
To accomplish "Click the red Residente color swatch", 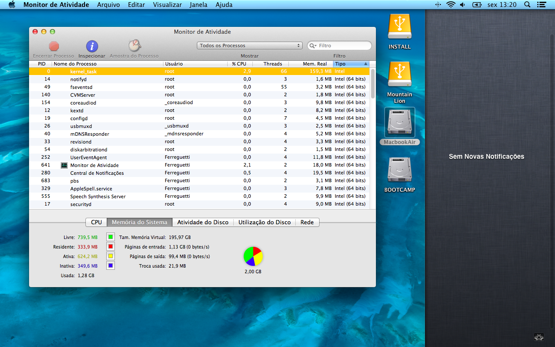I will tap(111, 247).
